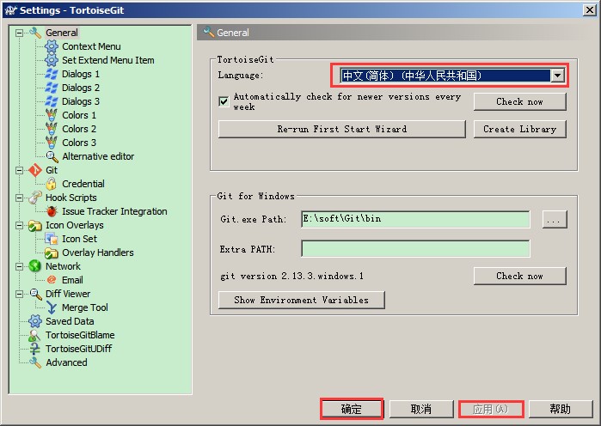Viewport: 601px width, 426px height.
Task: Collapse the Icon Overlays tree node
Action: click(x=19, y=225)
